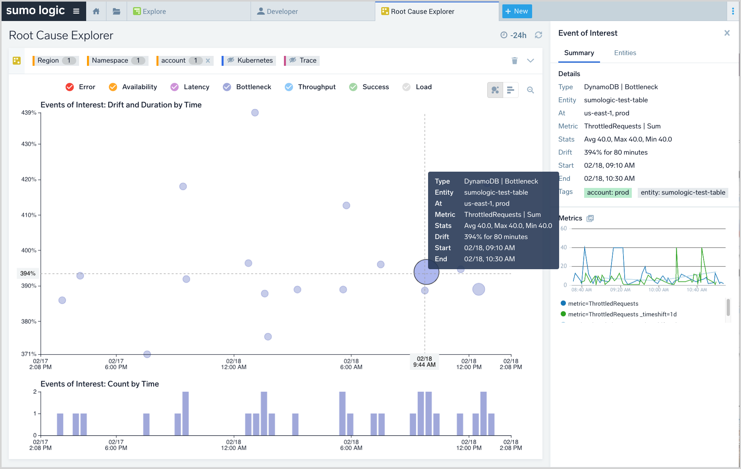The width and height of the screenshot is (741, 469).
Task: Toggle the Error event type checkbox
Action: coord(70,87)
